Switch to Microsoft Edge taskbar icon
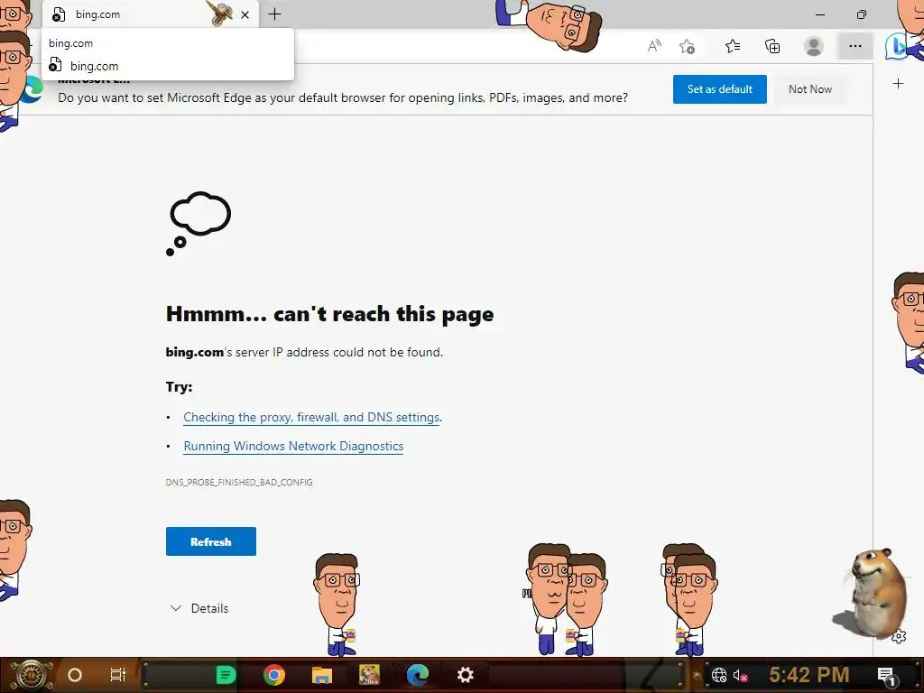This screenshot has width=924, height=693. (418, 675)
